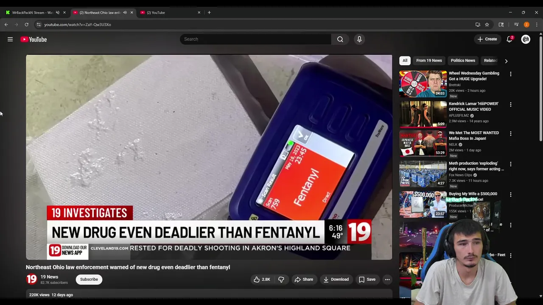Subscribe to 19 News channel
Image resolution: width=543 pixels, height=305 pixels.
[x=89, y=280]
